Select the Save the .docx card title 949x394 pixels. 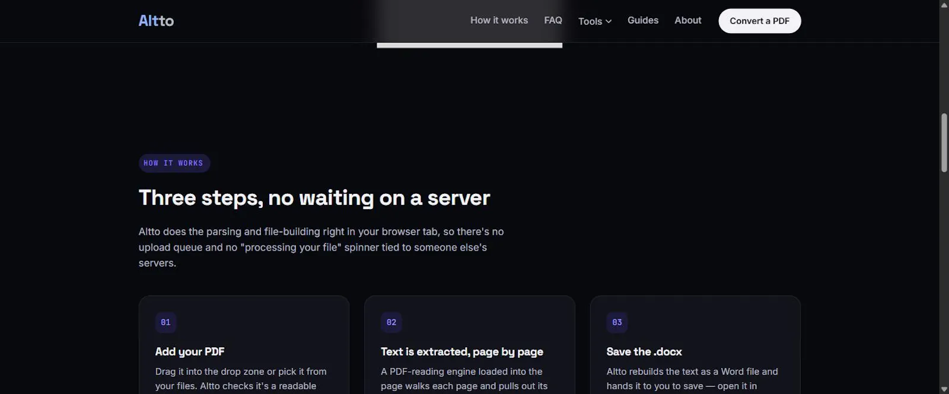(644, 351)
